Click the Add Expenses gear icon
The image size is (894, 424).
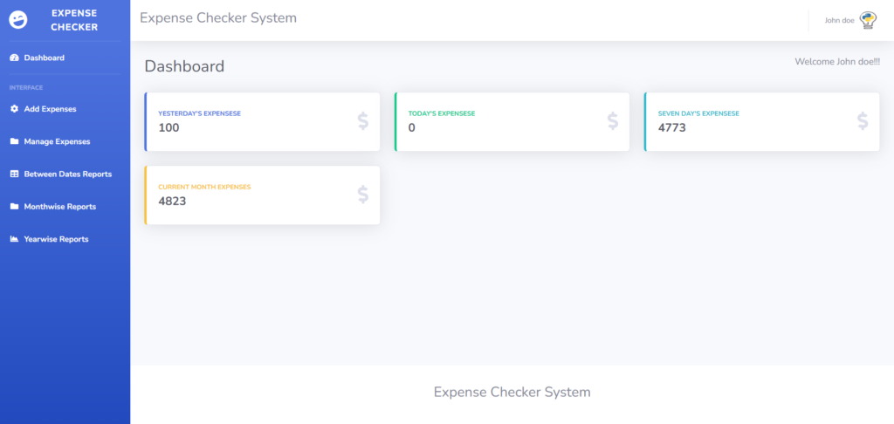[x=14, y=109]
